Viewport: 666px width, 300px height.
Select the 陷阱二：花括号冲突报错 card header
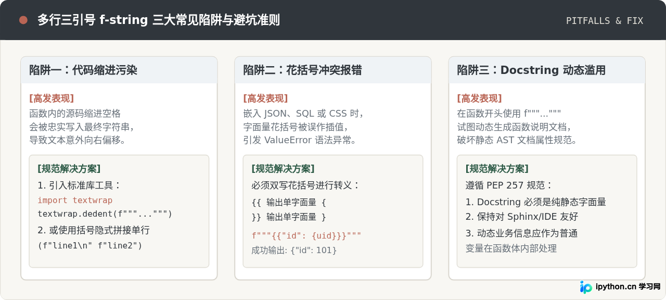[333, 70]
